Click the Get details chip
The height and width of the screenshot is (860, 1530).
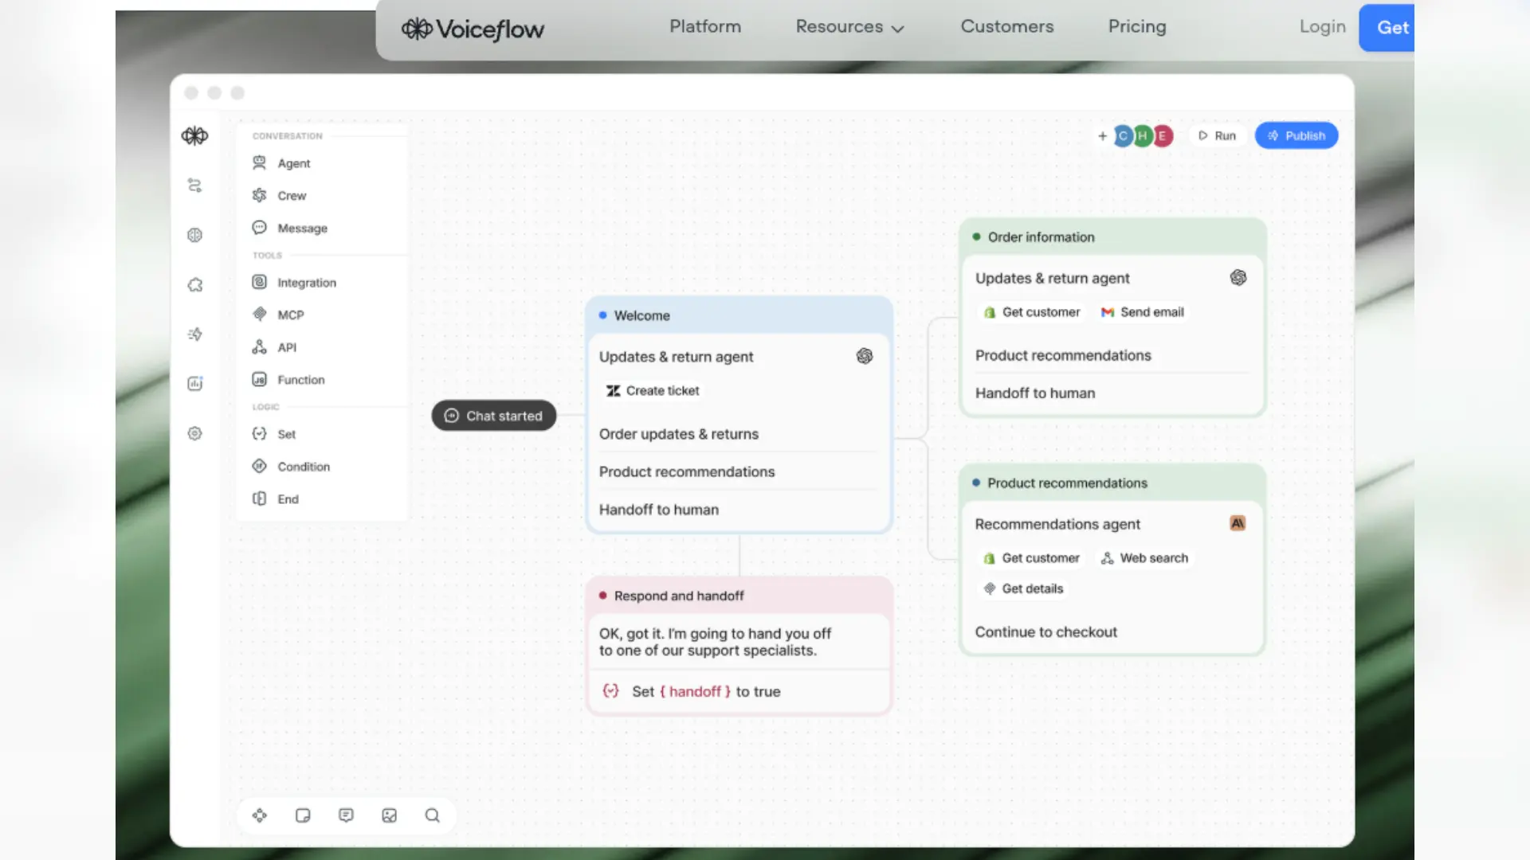[1023, 589]
